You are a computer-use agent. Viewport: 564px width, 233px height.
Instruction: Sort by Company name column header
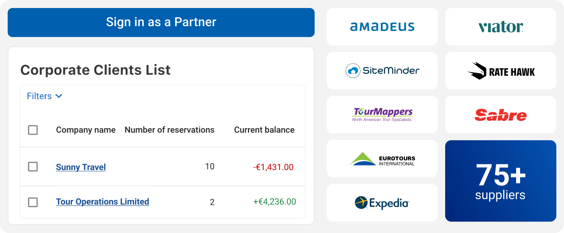86,130
